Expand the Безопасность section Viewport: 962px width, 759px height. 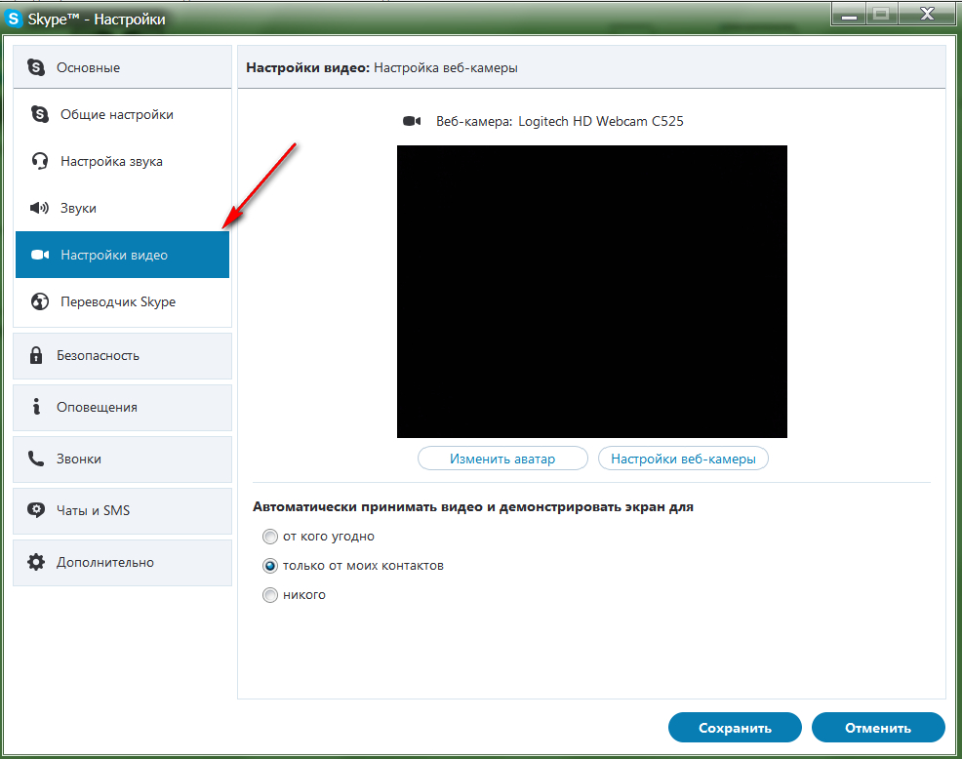pyautogui.click(x=122, y=356)
